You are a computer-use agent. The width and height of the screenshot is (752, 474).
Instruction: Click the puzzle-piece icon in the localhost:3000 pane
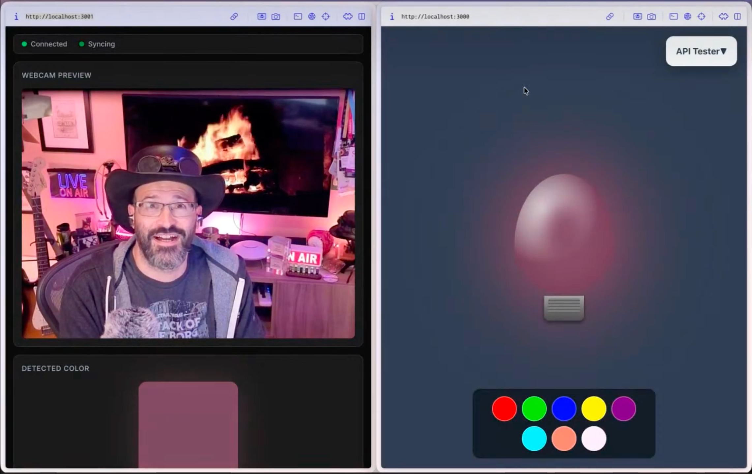point(723,16)
